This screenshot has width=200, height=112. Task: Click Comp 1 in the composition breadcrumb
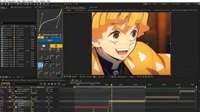[69, 10]
